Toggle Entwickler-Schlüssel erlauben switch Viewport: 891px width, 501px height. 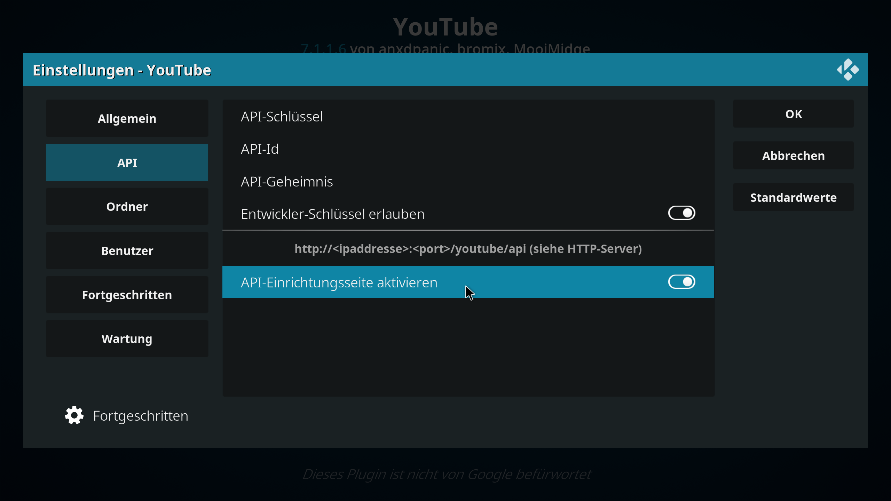tap(681, 213)
